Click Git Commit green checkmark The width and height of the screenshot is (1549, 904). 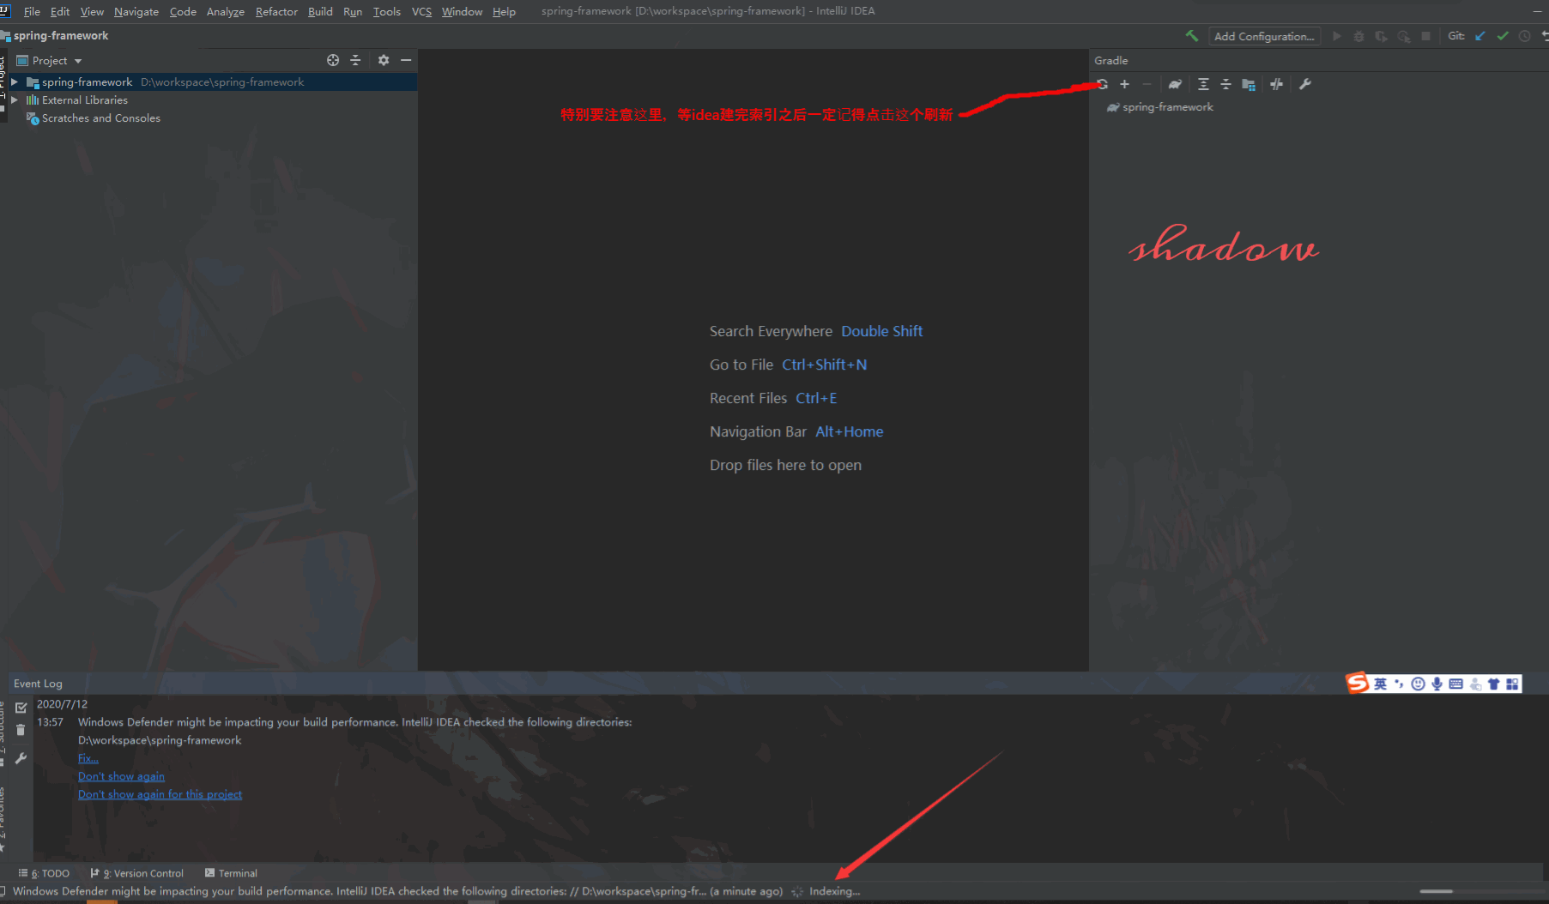[1503, 36]
